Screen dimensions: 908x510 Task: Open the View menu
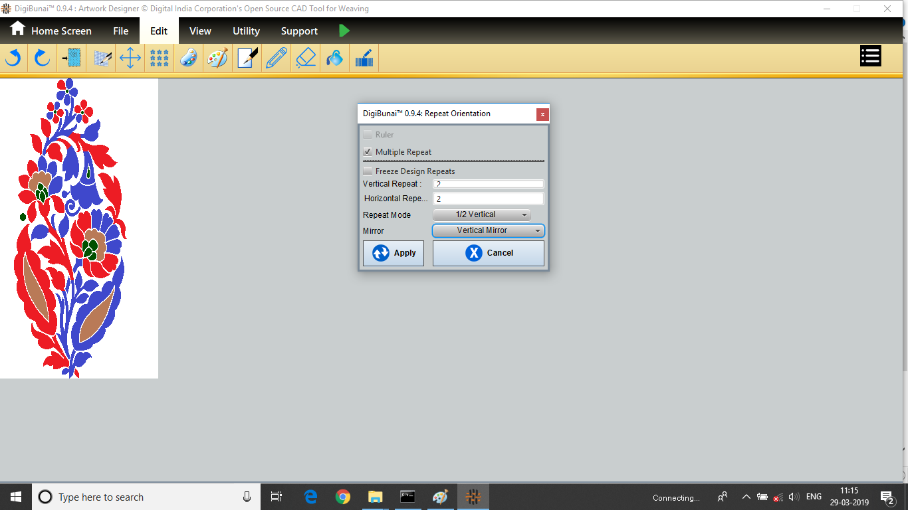coord(200,31)
